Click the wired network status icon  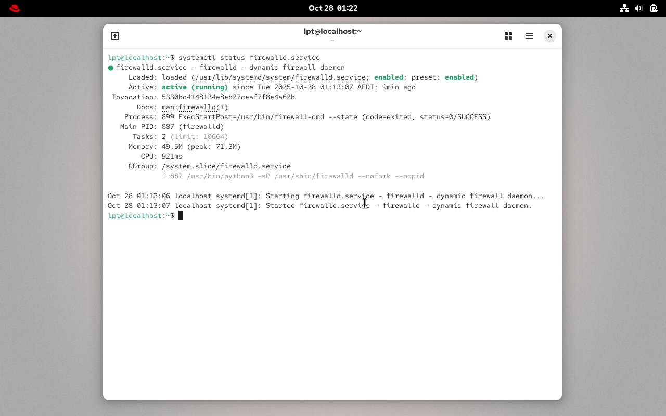click(624, 8)
